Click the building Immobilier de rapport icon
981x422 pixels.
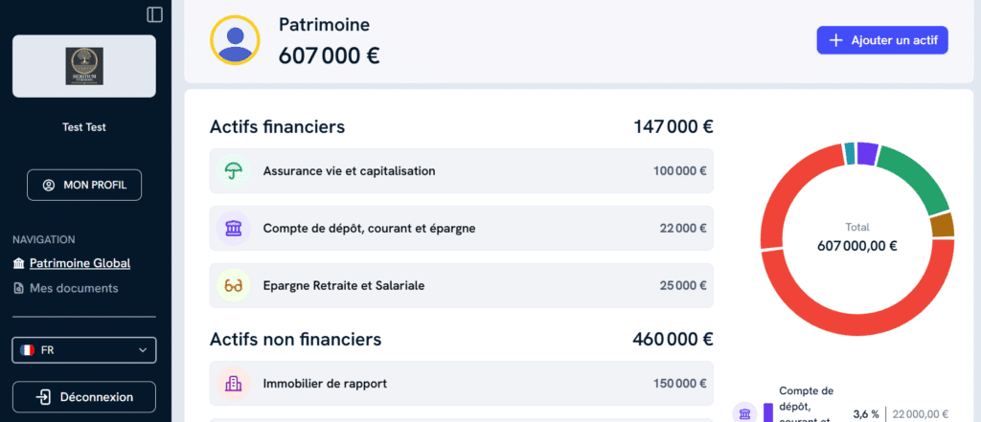[232, 384]
